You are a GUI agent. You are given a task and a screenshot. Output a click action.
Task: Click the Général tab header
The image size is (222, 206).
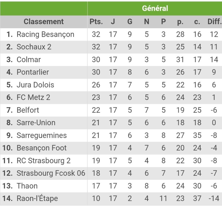point(155,8)
